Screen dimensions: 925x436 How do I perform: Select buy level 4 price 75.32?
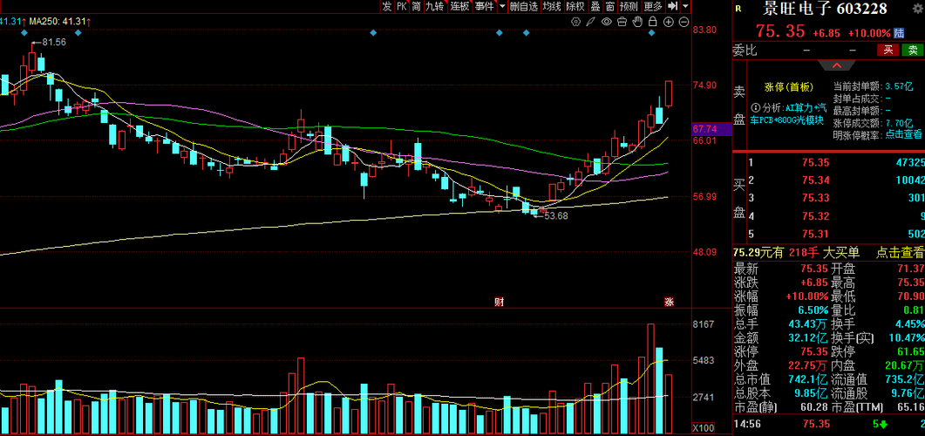[x=814, y=215]
